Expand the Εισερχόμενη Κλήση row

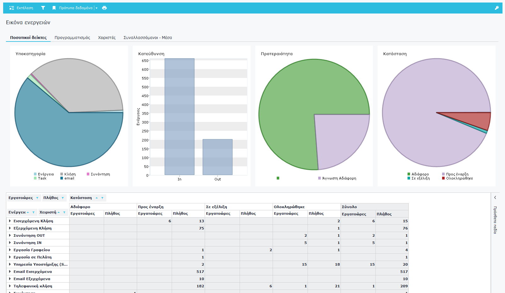10,221
